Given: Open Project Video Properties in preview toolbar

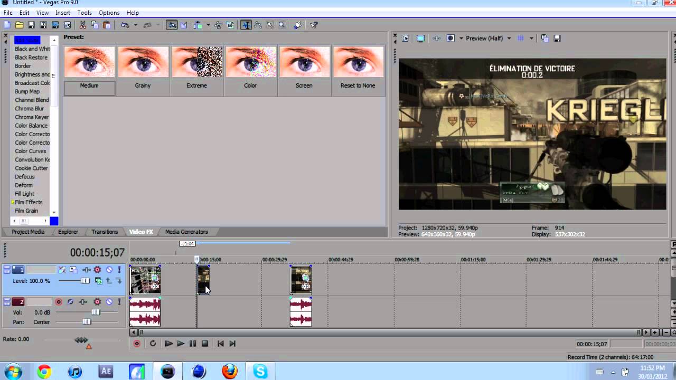Looking at the screenshot, I should pyautogui.click(x=405, y=38).
